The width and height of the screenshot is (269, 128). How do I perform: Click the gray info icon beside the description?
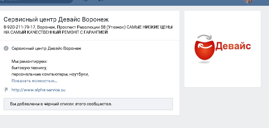(x=6, y=48)
